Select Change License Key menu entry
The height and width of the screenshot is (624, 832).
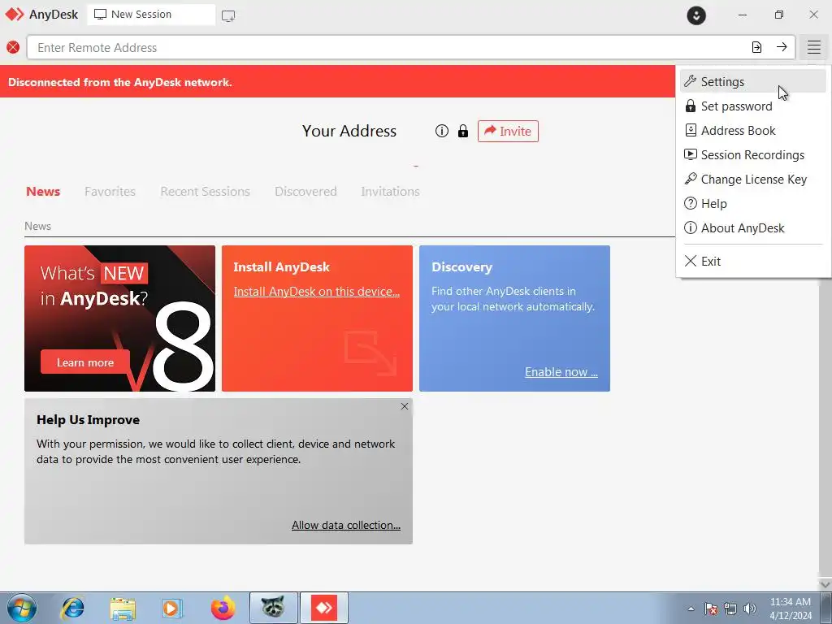(x=753, y=180)
